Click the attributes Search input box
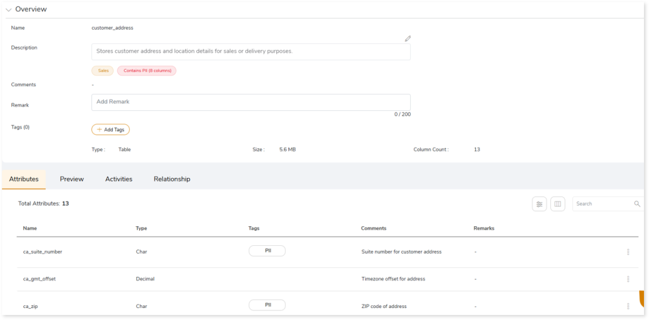The image size is (649, 320). 602,204
